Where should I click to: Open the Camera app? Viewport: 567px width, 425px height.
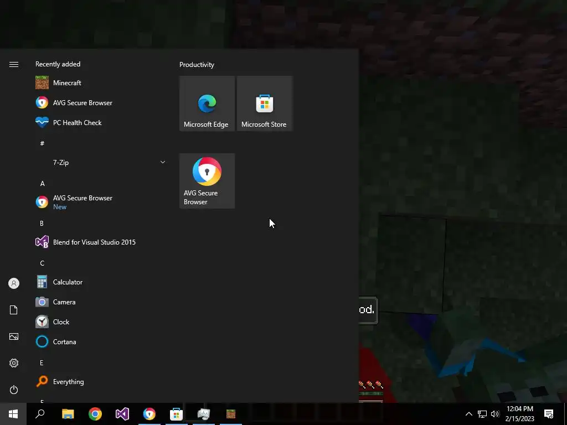click(101, 302)
